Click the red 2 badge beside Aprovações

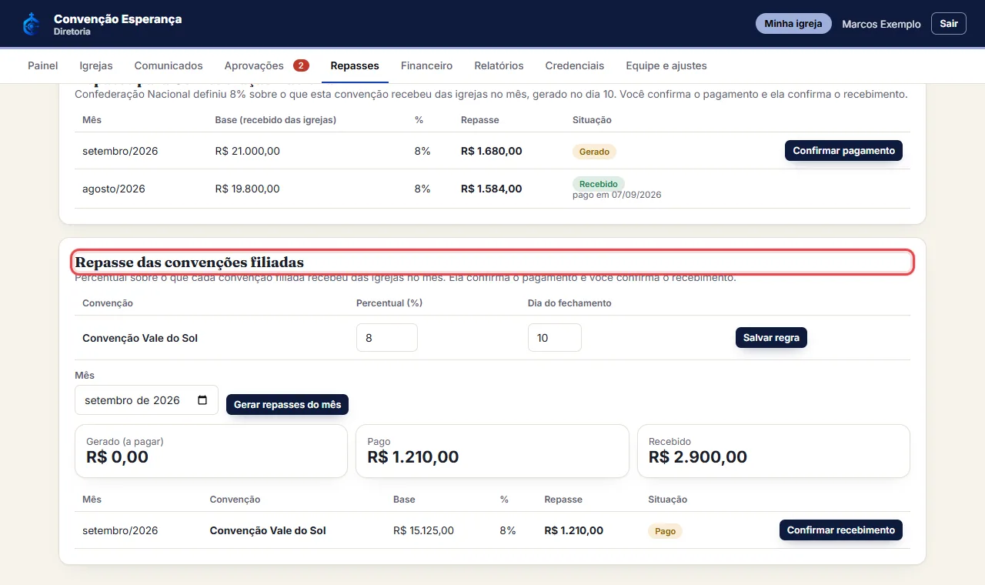[301, 65]
